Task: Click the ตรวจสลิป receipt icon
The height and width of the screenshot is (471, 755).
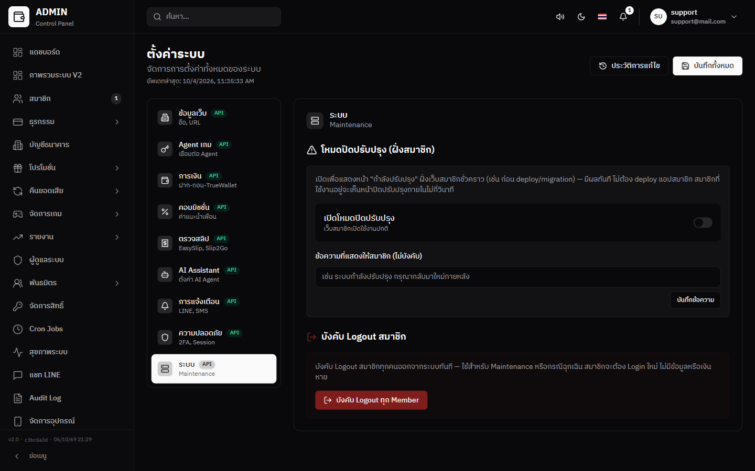Action: point(165,243)
